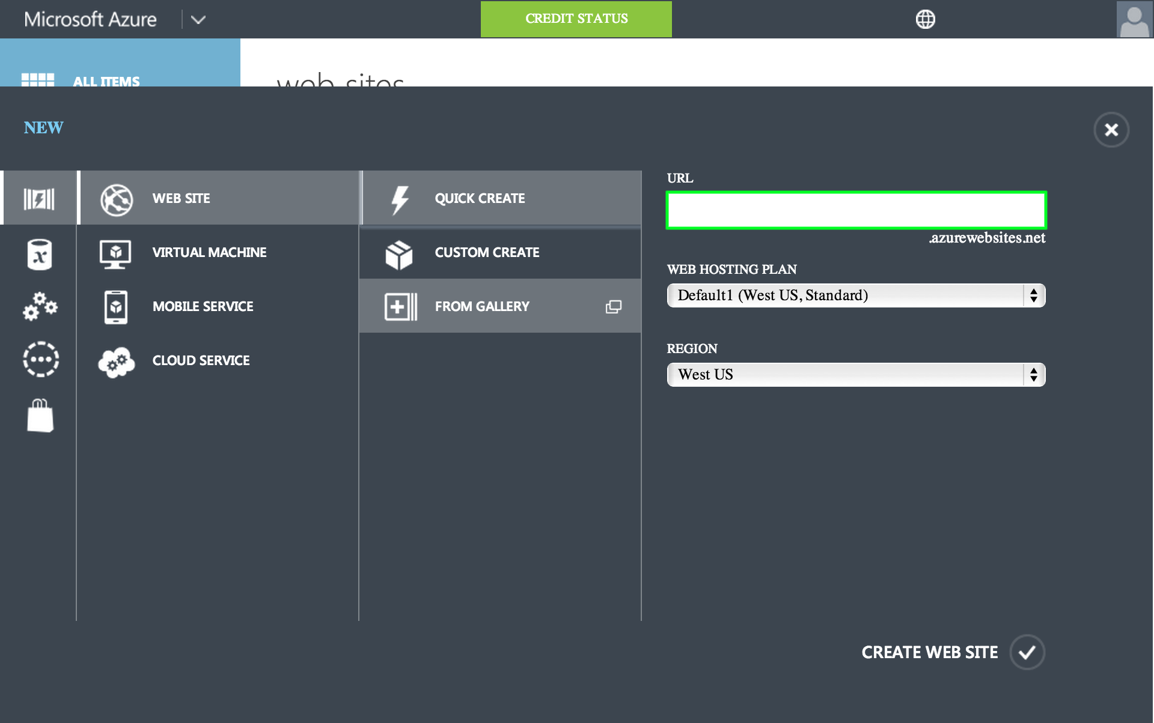Choose Custom Create option
This screenshot has width=1154, height=723.
[x=486, y=252]
